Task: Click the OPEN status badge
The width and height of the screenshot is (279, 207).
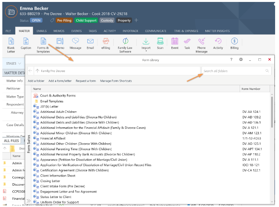Action: (x=36, y=20)
